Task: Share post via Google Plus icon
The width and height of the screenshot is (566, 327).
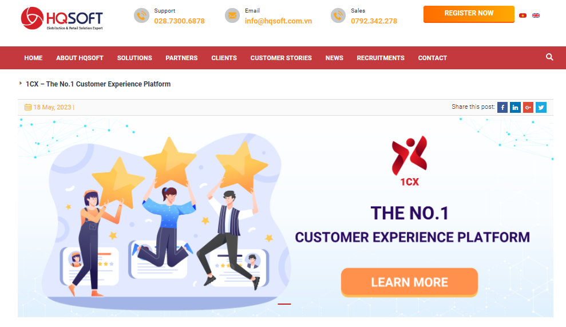Action: pos(528,107)
